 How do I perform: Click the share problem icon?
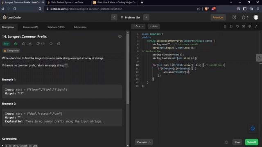pos(59,44)
